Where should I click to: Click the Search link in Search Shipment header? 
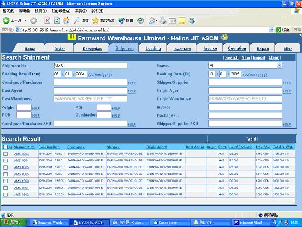coord(232,57)
